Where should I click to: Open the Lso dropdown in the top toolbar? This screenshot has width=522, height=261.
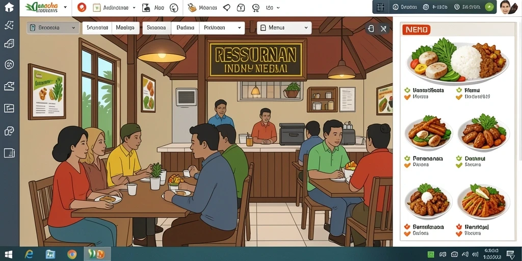273,8
